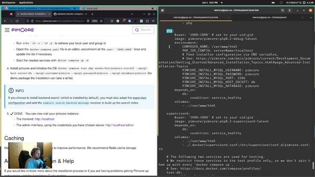The width and height of the screenshot is (315, 177).
Task: Click the red extension icon in toolbar
Action: pyautogui.click(x=124, y=21)
